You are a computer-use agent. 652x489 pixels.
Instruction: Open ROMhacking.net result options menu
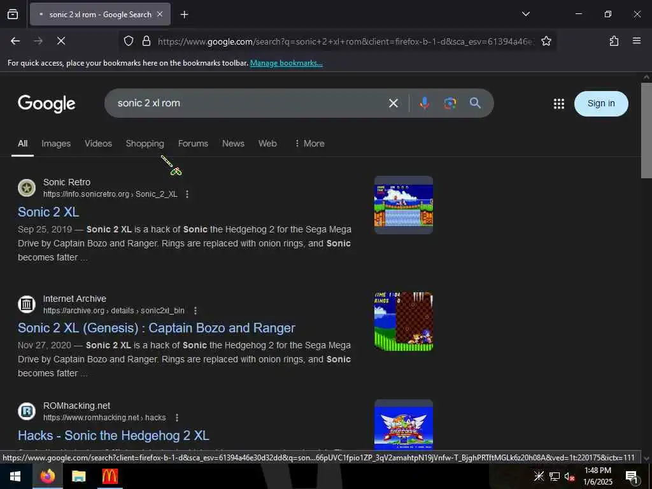[x=177, y=418]
